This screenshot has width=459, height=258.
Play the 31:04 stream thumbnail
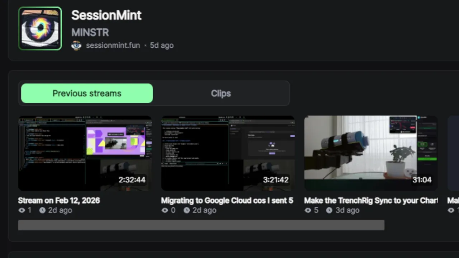pyautogui.click(x=371, y=153)
